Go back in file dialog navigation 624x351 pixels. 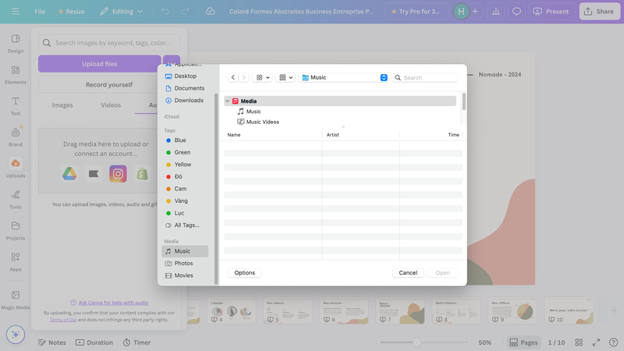(x=232, y=77)
